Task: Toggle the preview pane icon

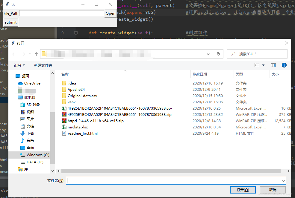Action: click(273, 65)
